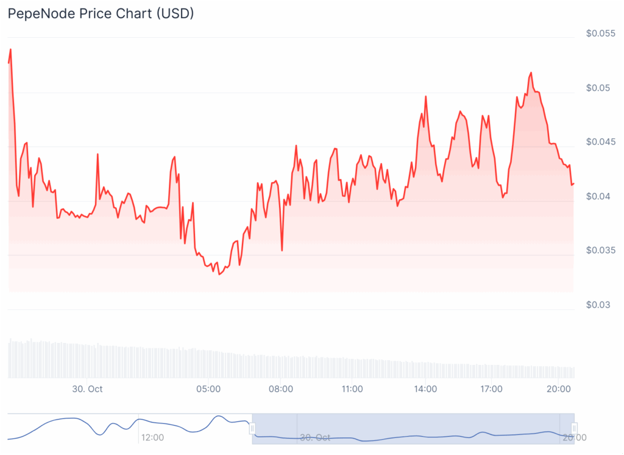The height and width of the screenshot is (455, 624).
Task: Click the highest price peak at the chart start
Action: (x=10, y=50)
